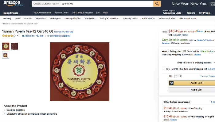This screenshot has width=215, height=122.
Task: Select the first product thumbnail
Action: point(6,46)
